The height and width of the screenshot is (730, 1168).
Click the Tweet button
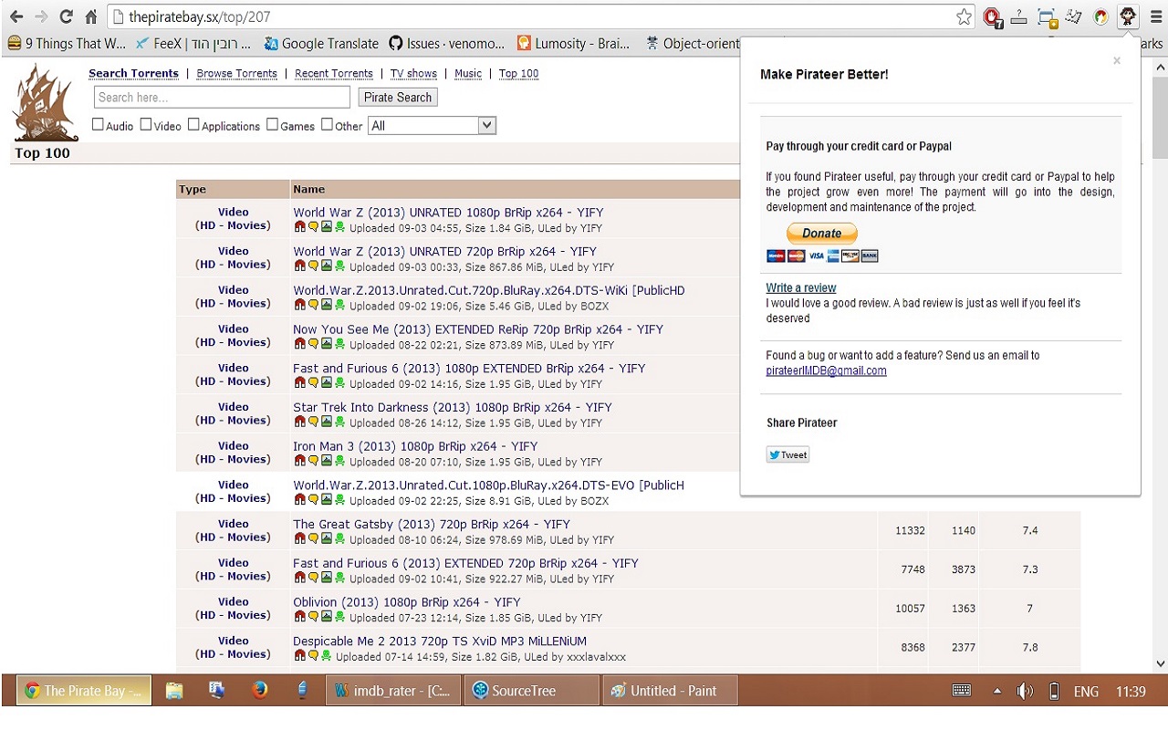point(787,454)
